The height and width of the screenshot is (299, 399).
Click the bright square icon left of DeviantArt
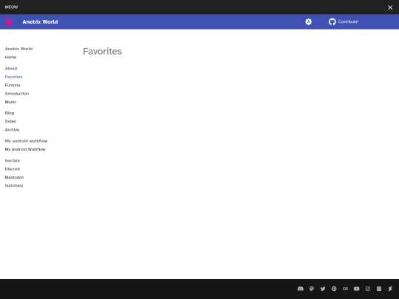point(379,289)
